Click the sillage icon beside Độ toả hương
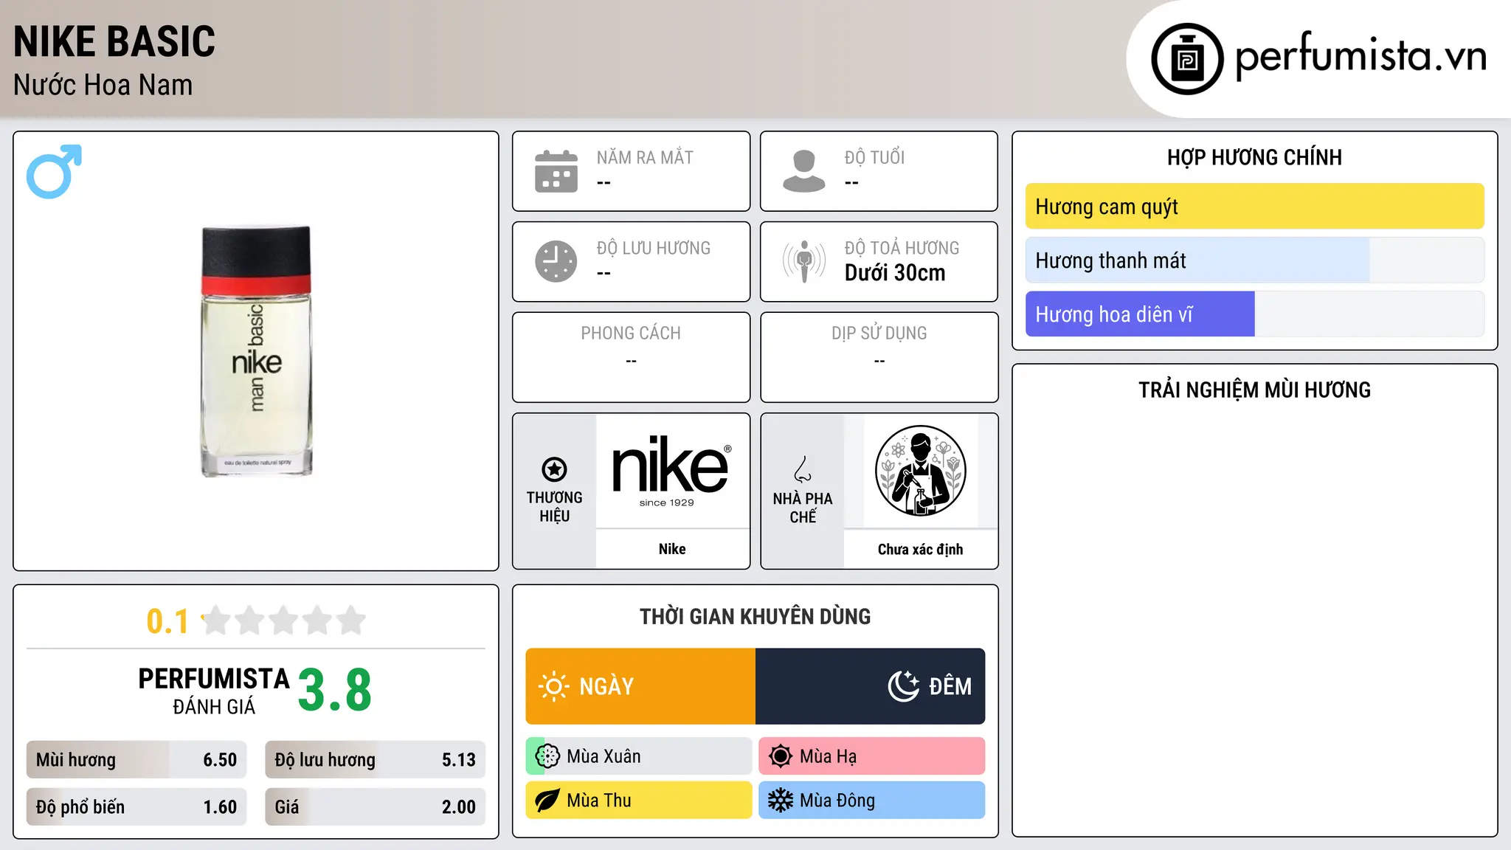The image size is (1511, 850). coord(804,261)
